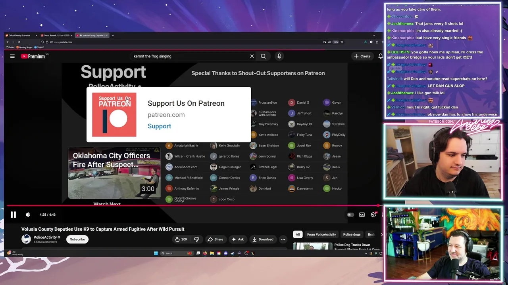The image size is (508, 285).
Task: Reset the 150% zoom indicator
Action: [x=335, y=42]
